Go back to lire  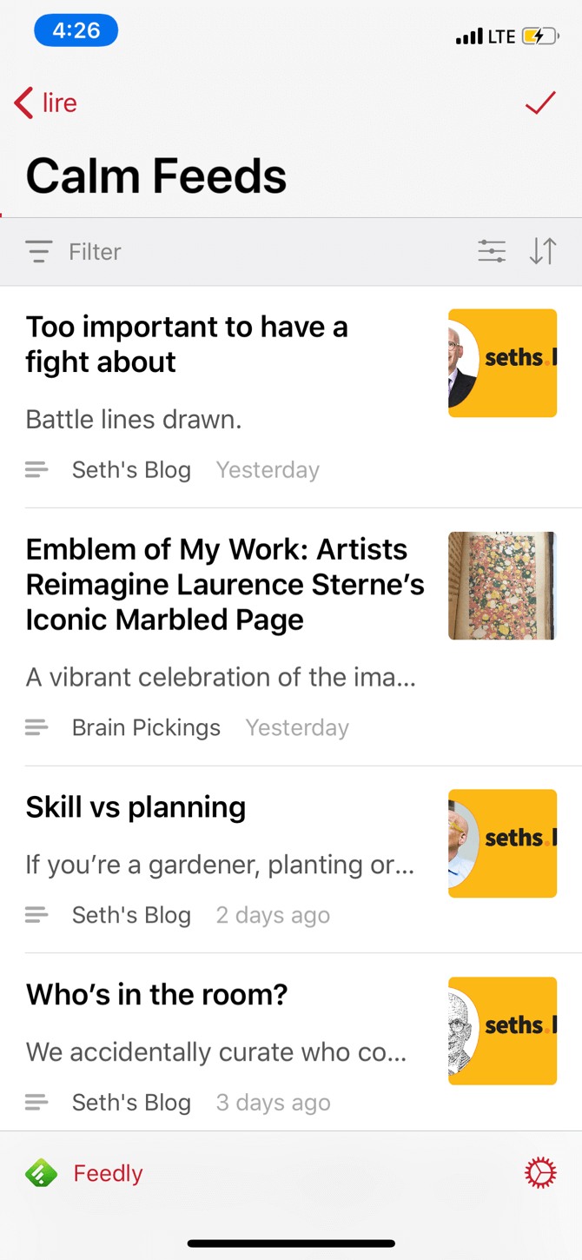point(46,103)
